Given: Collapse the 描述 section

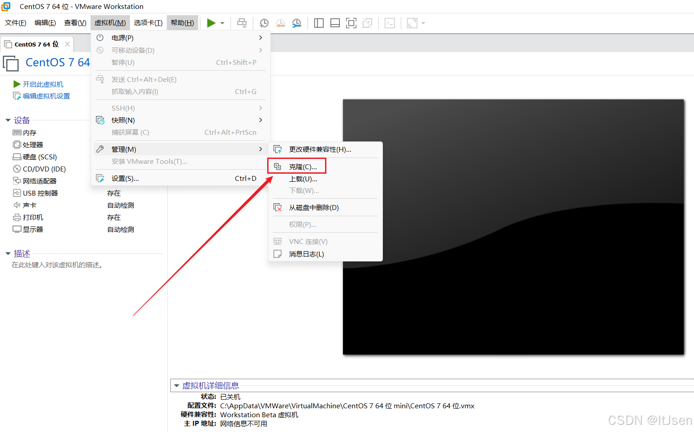Looking at the screenshot, I should 8,254.
